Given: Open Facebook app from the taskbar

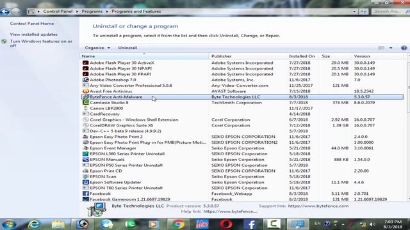Looking at the screenshot, I should pos(250,224).
